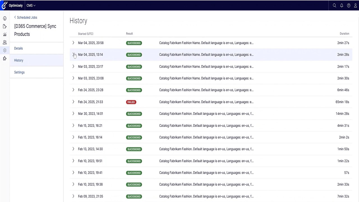This screenshot has width=359, height=202.
Task: Click the [D365 Commerce] Sync Products title
Action: click(35, 30)
